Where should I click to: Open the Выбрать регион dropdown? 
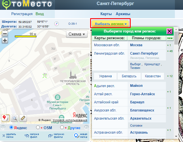(x=110, y=24)
